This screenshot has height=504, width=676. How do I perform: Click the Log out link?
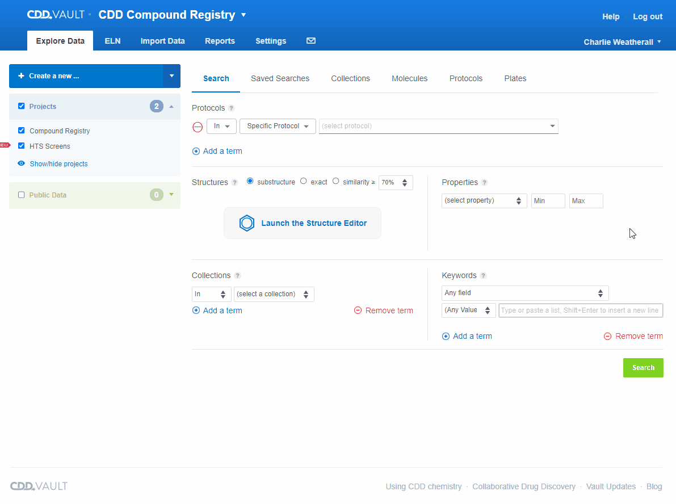(x=648, y=16)
